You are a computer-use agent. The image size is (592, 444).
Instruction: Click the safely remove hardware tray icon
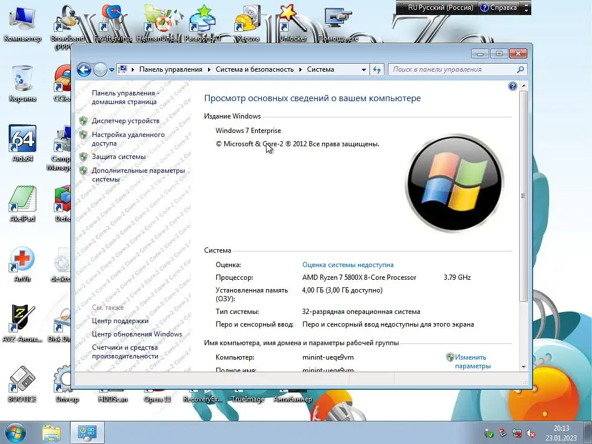coord(489,434)
